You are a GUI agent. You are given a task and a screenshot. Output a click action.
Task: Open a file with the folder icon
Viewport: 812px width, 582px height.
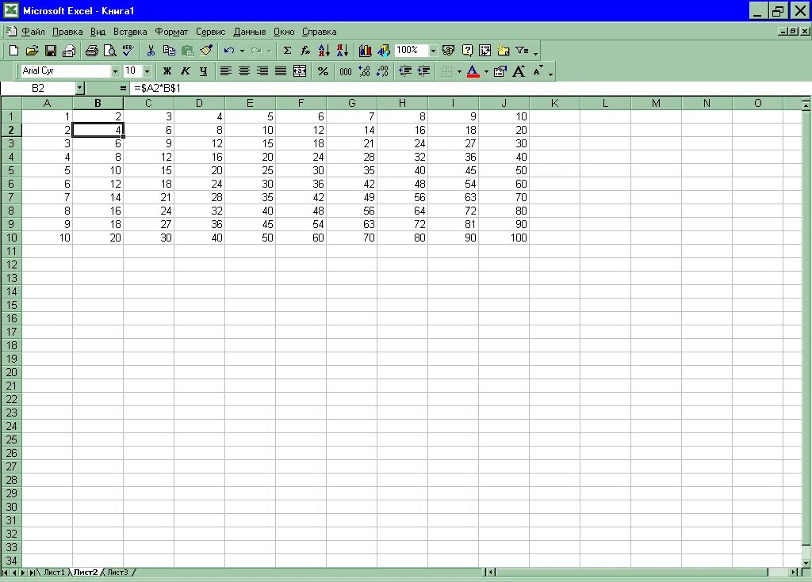point(32,51)
